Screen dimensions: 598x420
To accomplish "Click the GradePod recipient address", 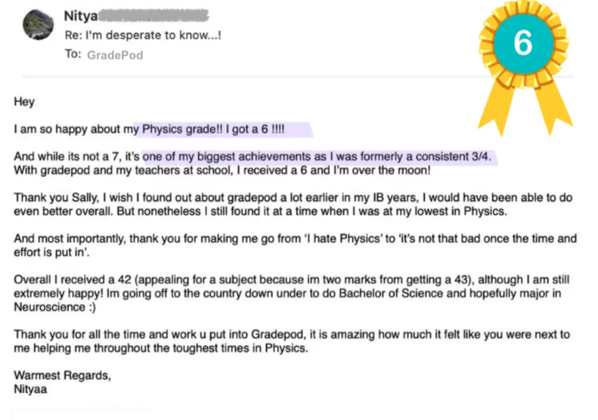I will click(115, 55).
